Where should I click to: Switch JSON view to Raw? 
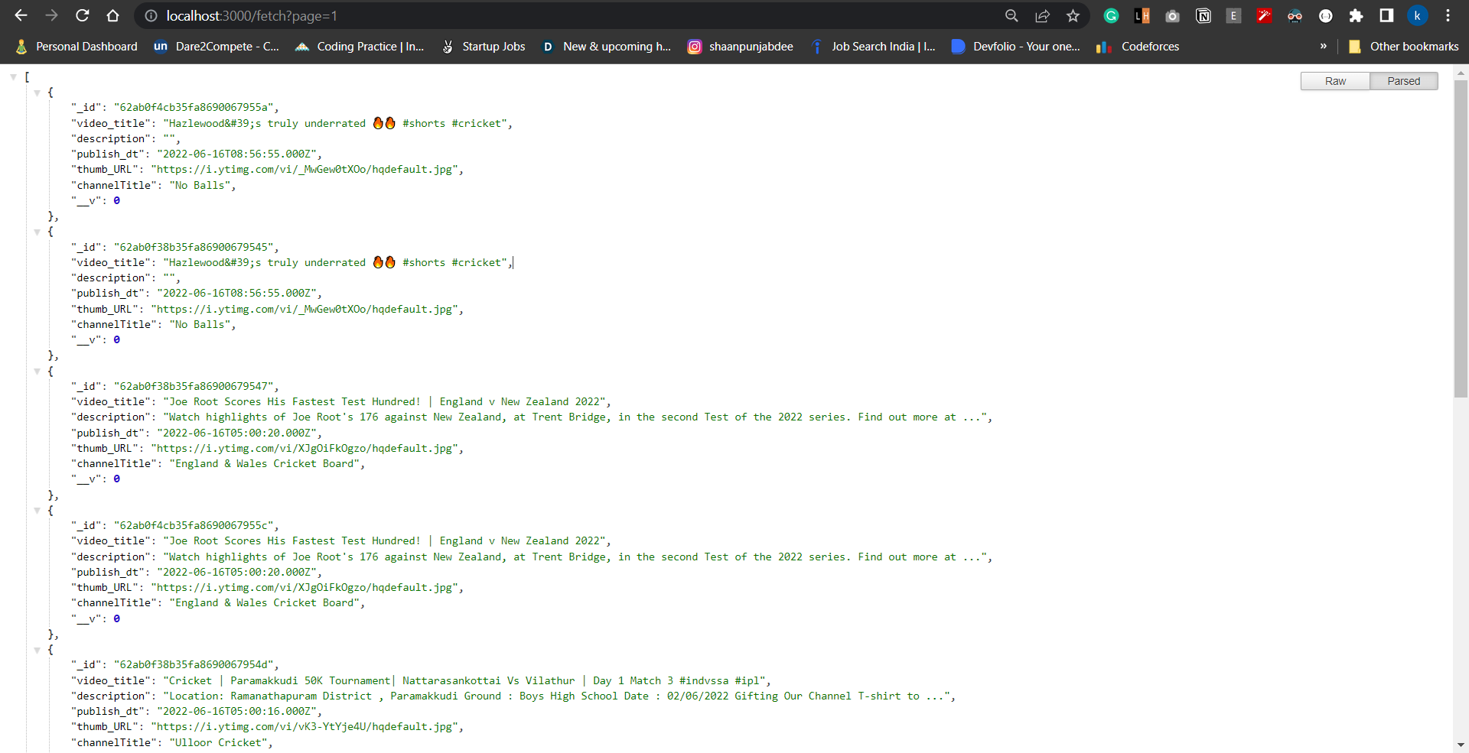(x=1335, y=81)
